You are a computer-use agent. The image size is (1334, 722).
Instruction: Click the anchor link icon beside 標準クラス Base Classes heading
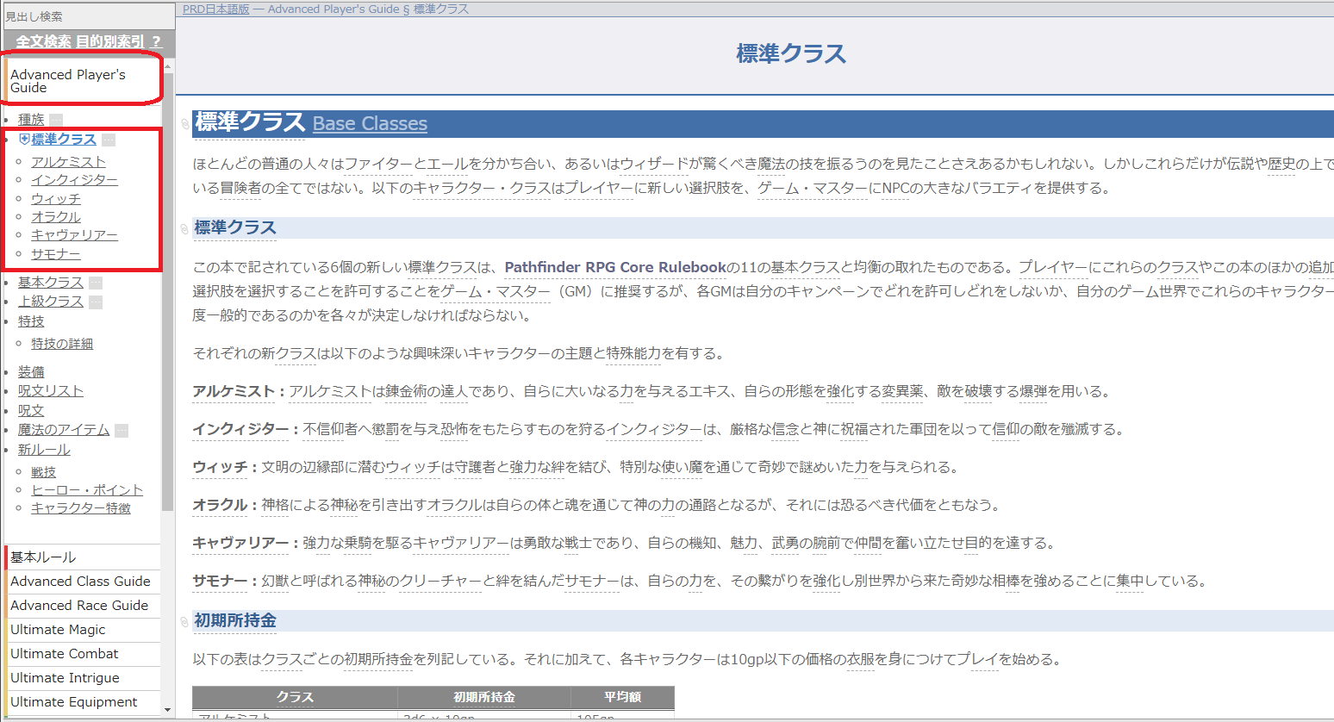point(184,124)
